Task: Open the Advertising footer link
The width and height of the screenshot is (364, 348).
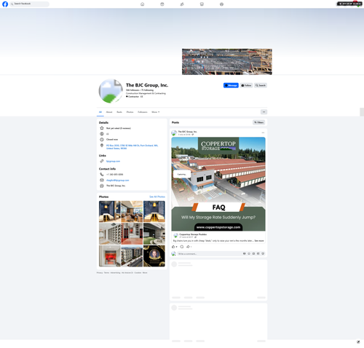Action: pos(115,273)
